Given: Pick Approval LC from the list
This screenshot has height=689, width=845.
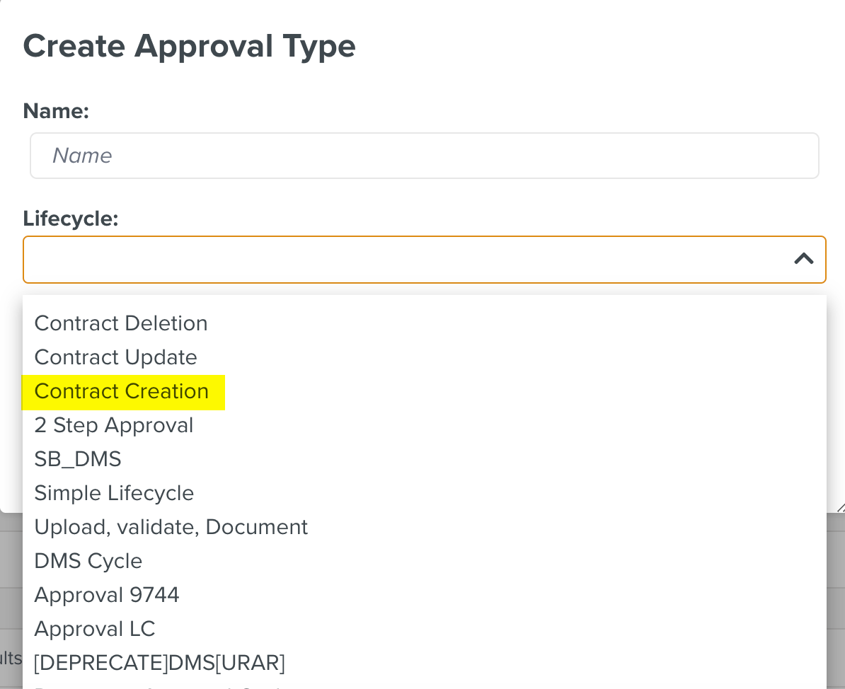Looking at the screenshot, I should pos(95,629).
